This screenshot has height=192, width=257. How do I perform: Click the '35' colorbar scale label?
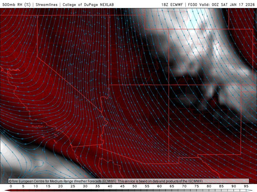coord(98,186)
